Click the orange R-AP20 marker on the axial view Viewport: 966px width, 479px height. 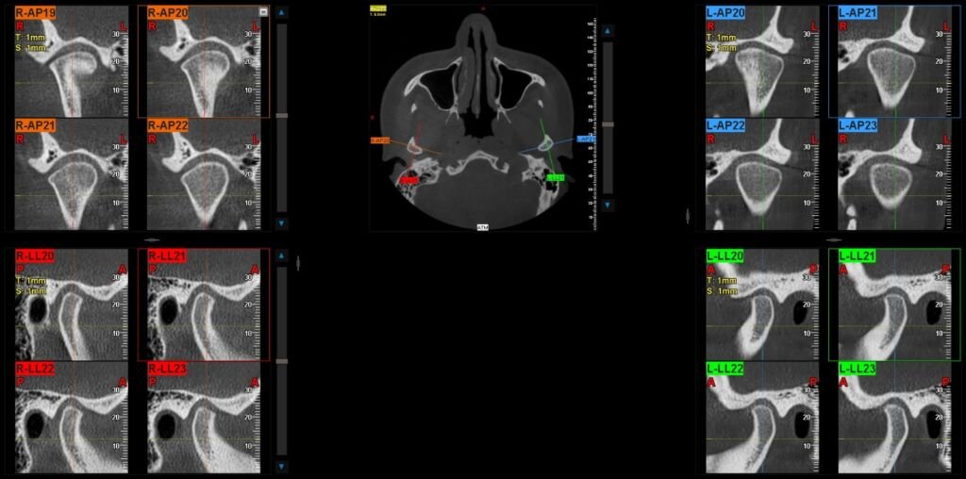(380, 140)
